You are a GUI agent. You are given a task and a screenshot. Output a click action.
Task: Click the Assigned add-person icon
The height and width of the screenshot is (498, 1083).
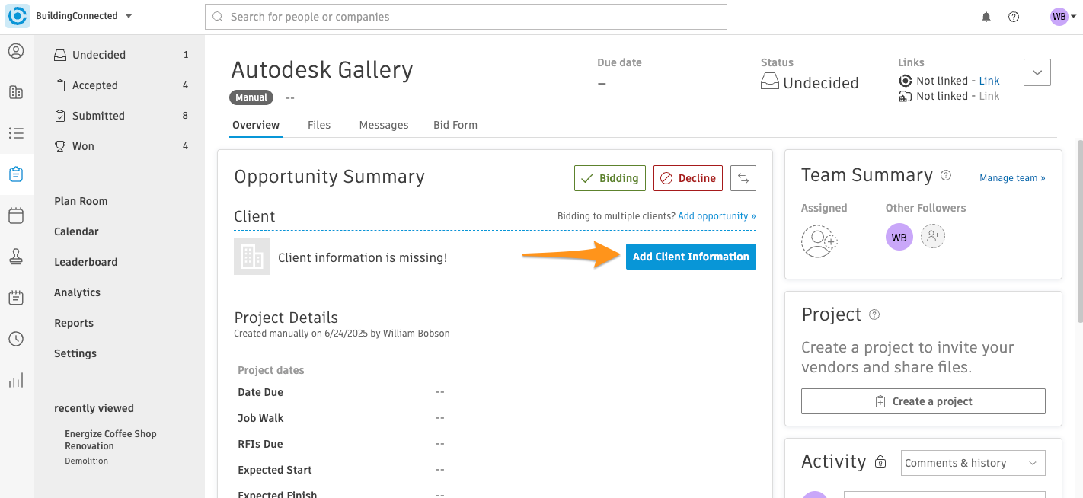[x=819, y=241]
